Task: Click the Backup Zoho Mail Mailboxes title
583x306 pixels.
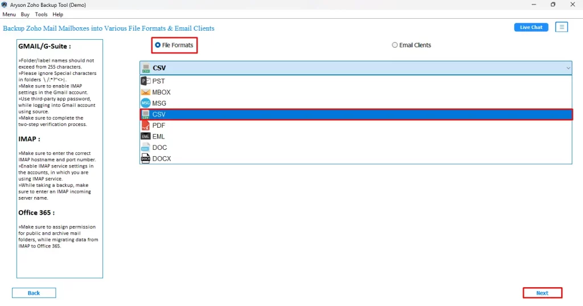Action: coord(109,28)
